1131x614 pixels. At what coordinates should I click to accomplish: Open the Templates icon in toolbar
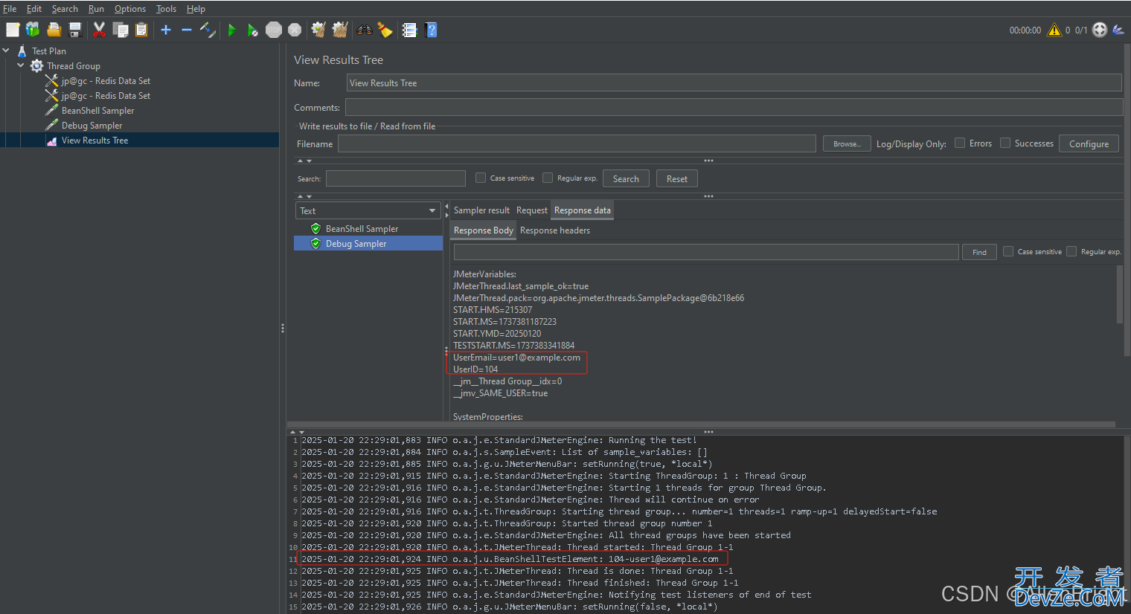(x=33, y=30)
